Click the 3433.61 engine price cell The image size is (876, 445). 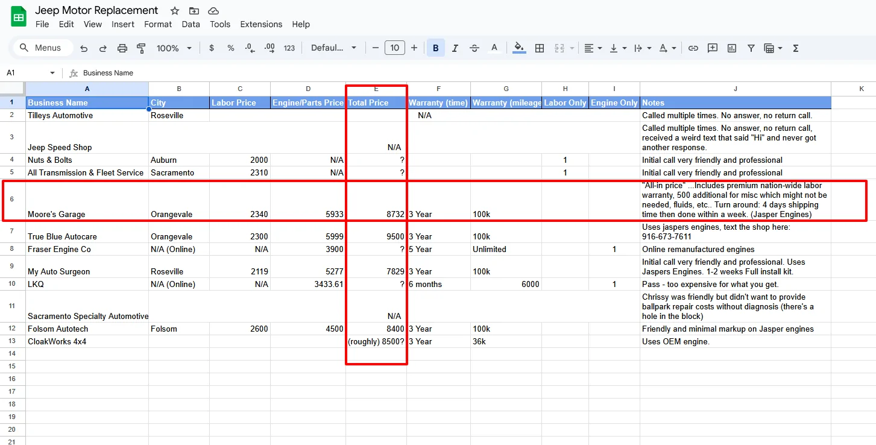(308, 284)
